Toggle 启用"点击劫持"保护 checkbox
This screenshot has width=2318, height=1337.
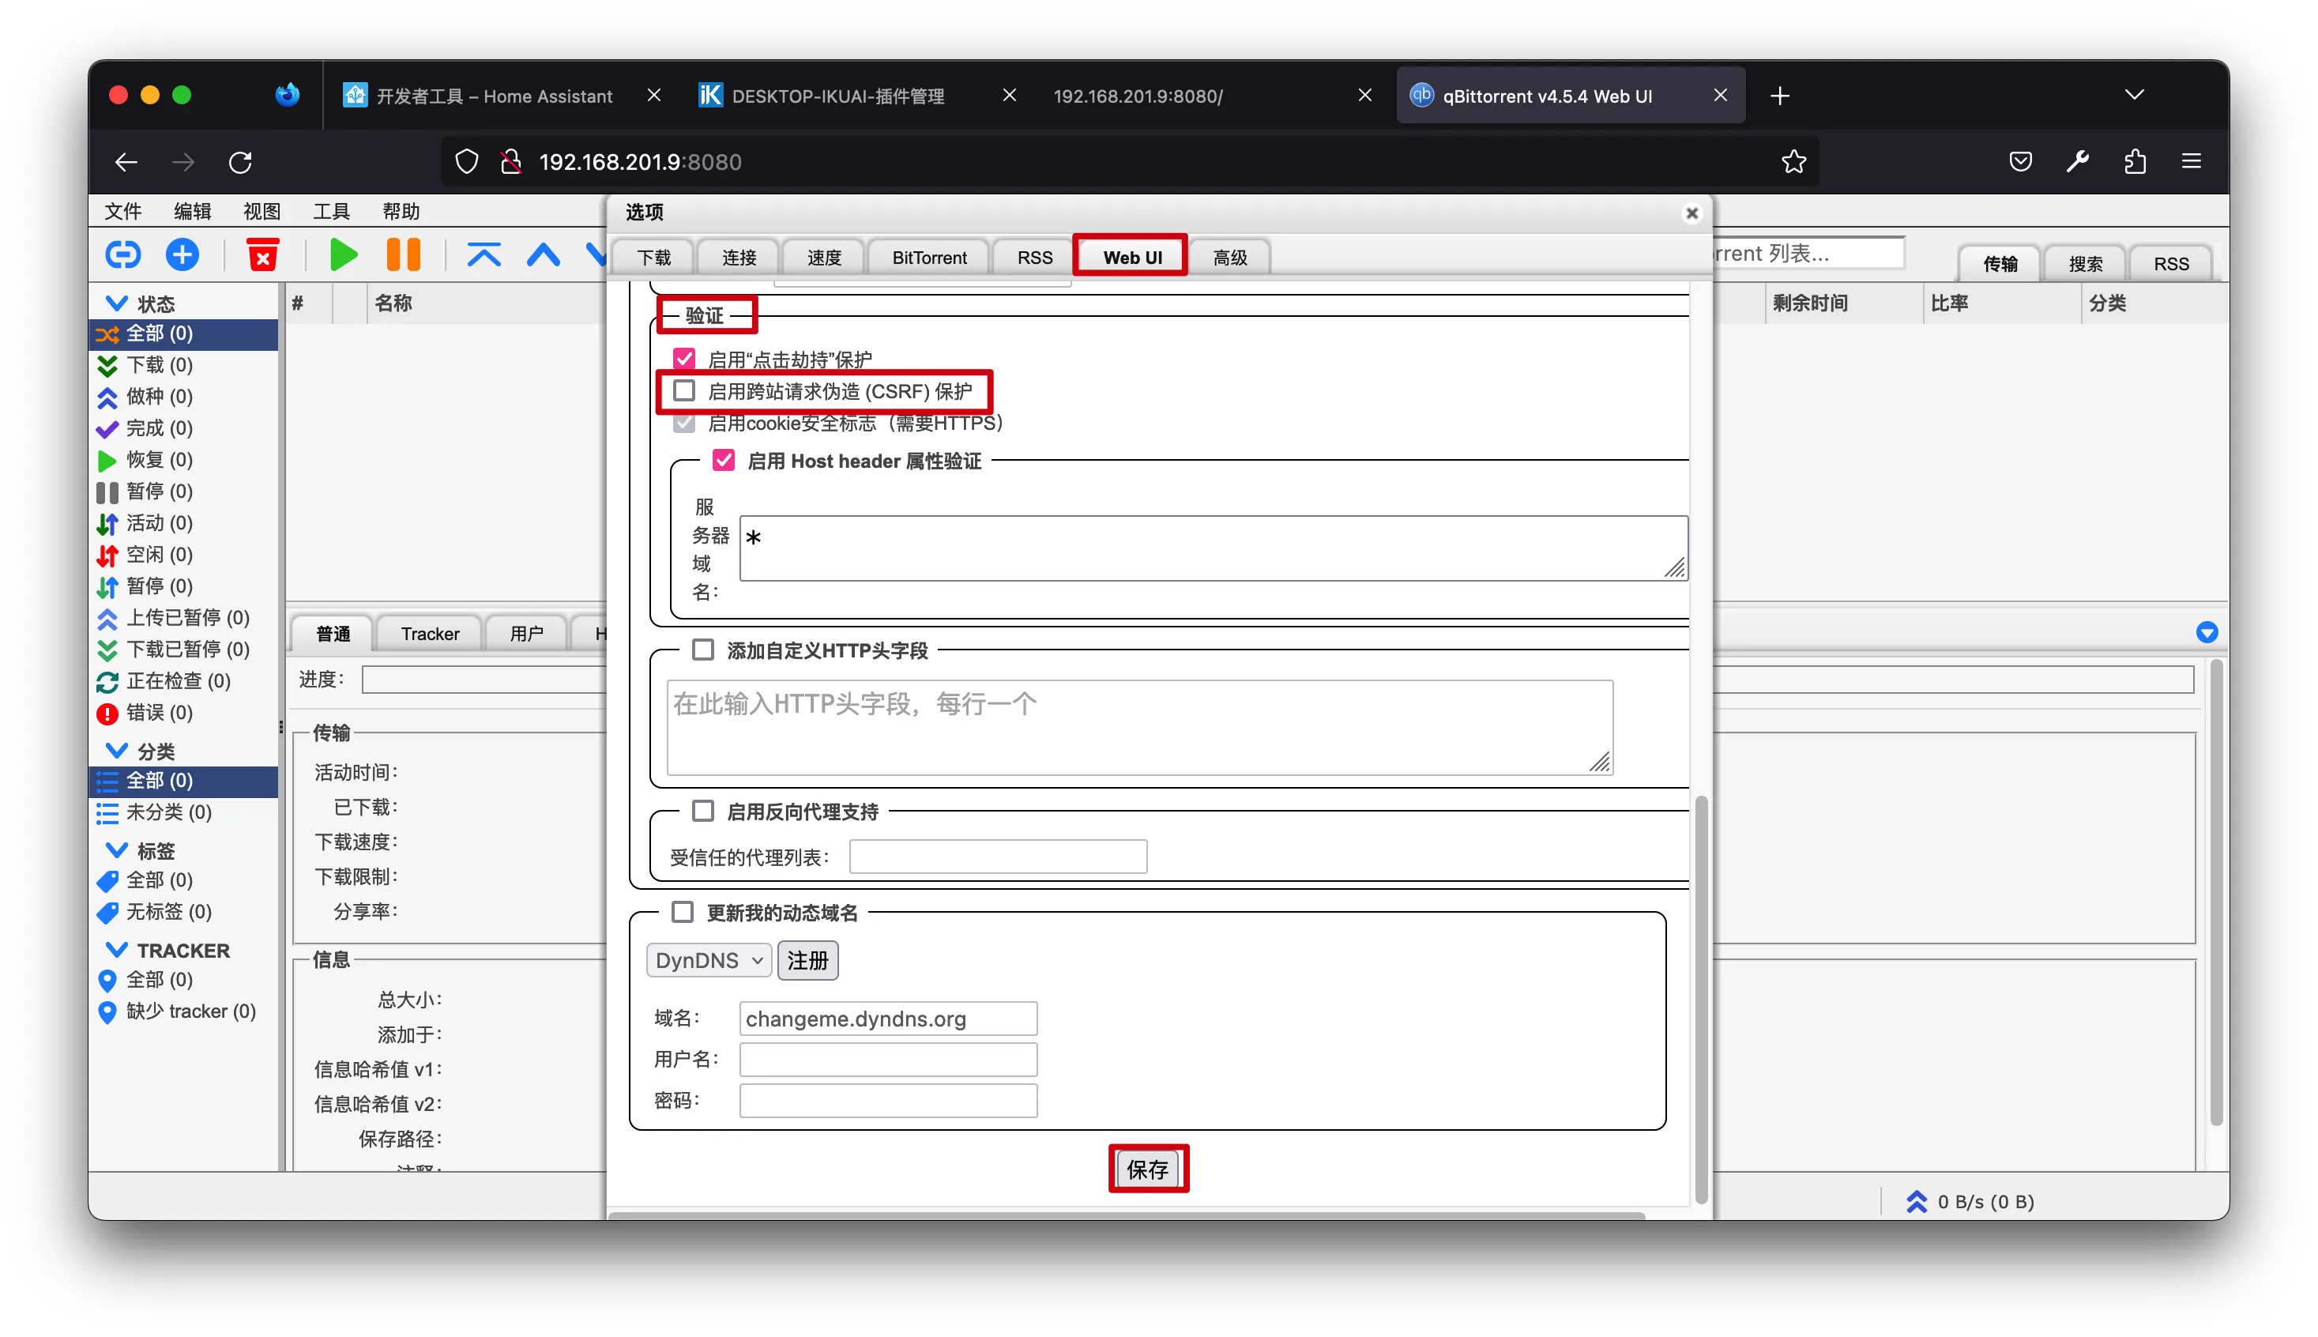coord(684,359)
